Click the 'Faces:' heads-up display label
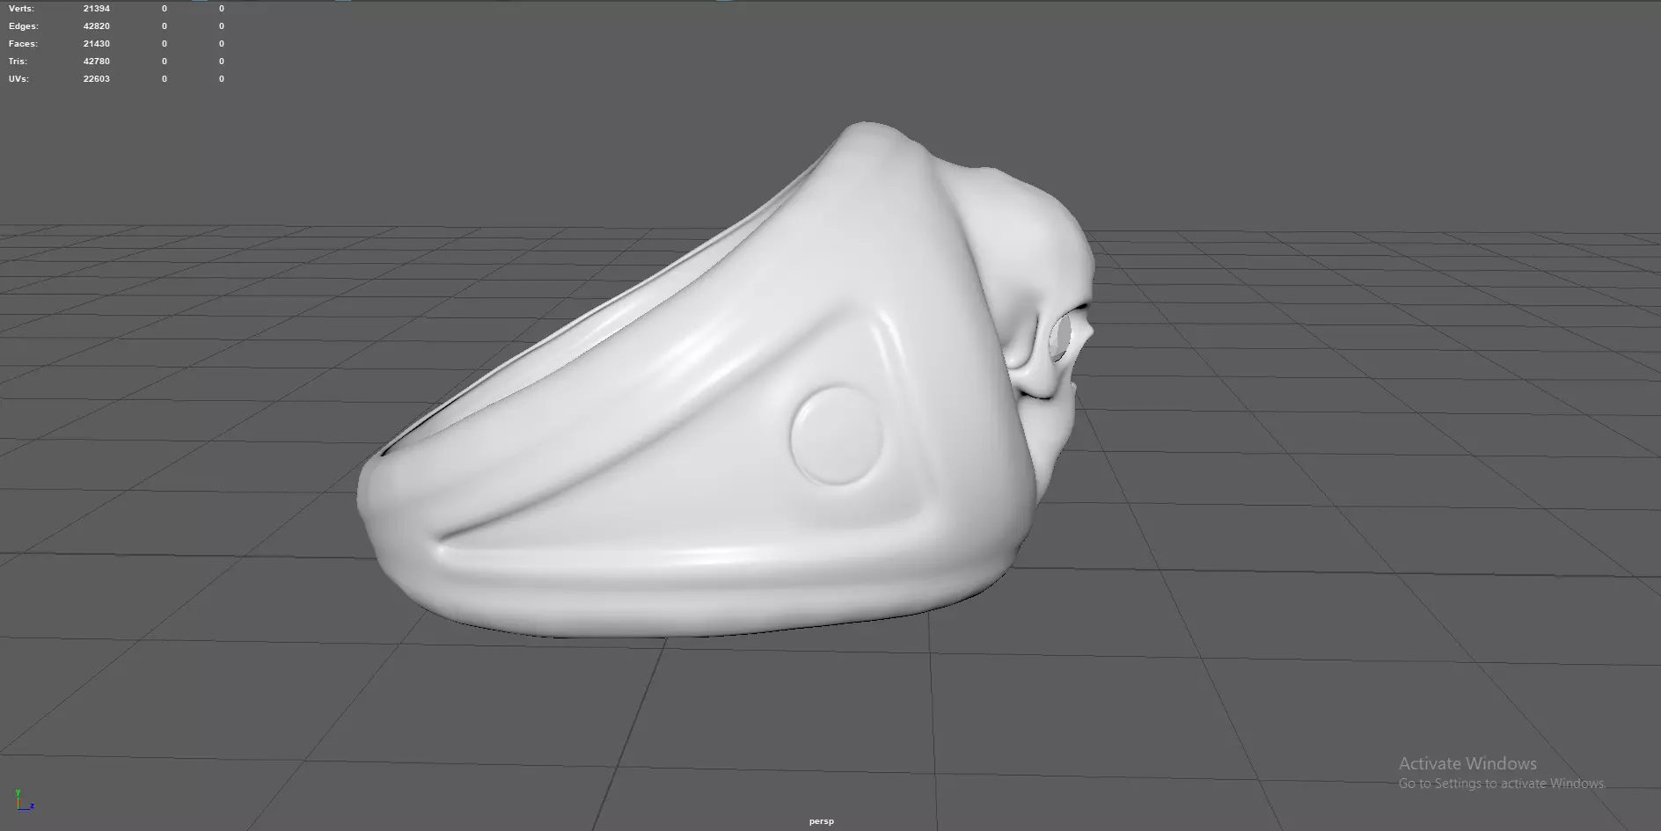The height and width of the screenshot is (831, 1661). pos(23,44)
